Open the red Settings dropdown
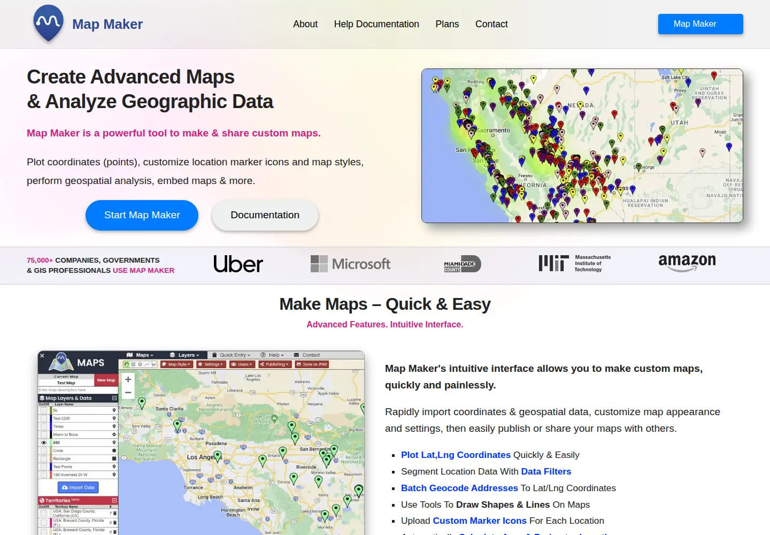This screenshot has width=770, height=535. point(211,364)
